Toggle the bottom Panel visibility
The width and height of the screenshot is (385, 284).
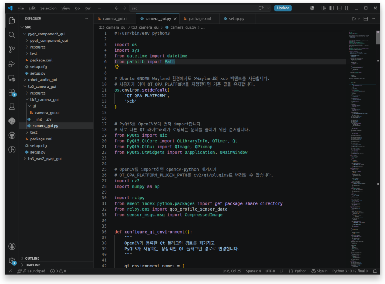[340, 8]
